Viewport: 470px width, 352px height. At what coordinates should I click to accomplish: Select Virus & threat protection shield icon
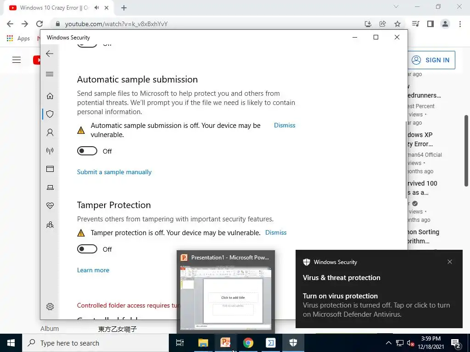[x=50, y=114]
